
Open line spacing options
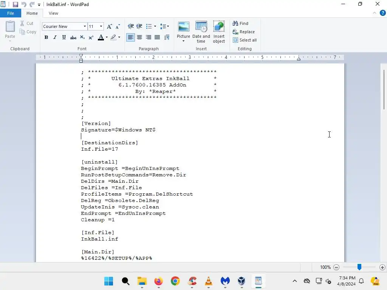pos(164,26)
